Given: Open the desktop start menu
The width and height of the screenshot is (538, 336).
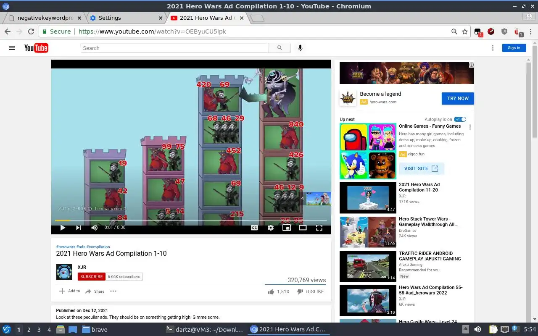Looking at the screenshot, I should pyautogui.click(x=7, y=330).
